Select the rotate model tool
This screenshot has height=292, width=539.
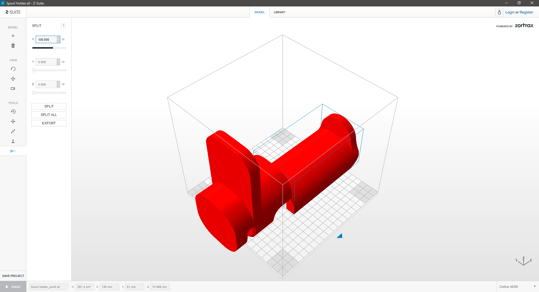point(13,112)
